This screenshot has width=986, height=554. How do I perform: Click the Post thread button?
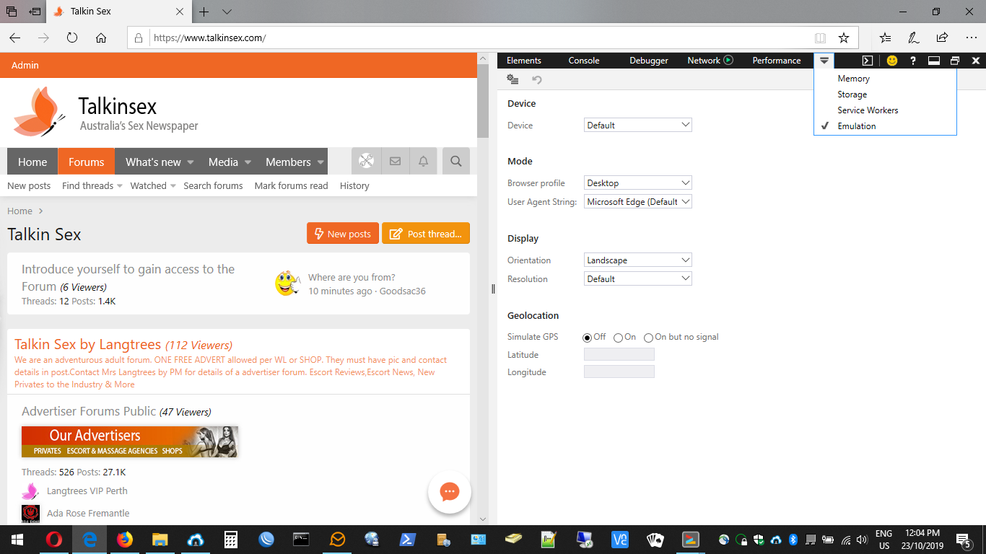(x=426, y=234)
